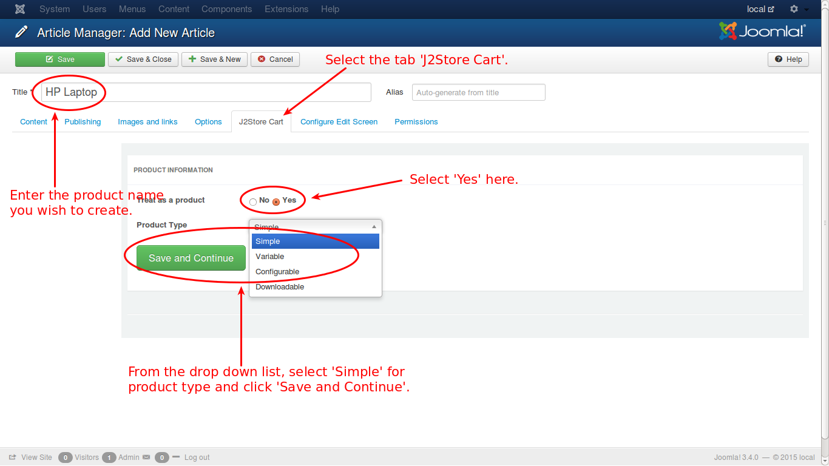
Task: Pick 'Configurable' in the product type list
Action: point(277,272)
